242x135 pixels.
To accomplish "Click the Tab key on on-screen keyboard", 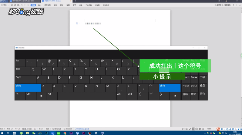I will pyautogui.click(x=23, y=71).
